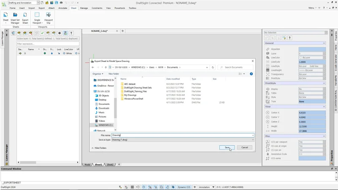Toggle Dynamic CCS in status bar
338x190 pixels.
coord(184,187)
